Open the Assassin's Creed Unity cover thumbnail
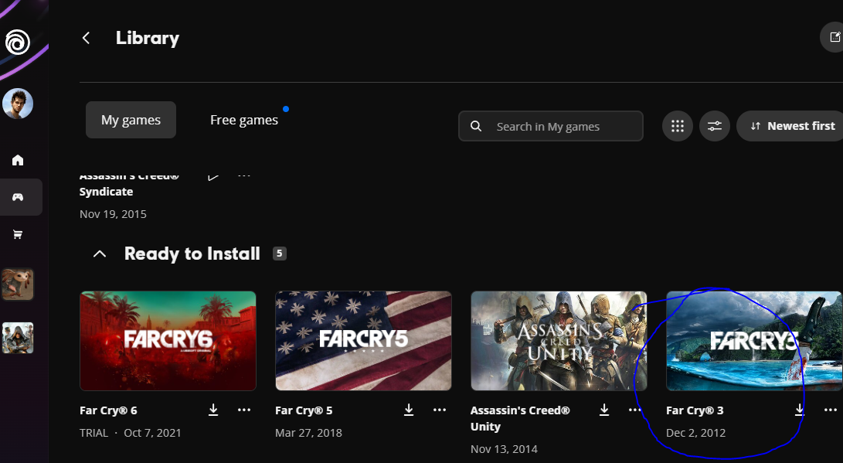The width and height of the screenshot is (843, 463). pos(559,341)
